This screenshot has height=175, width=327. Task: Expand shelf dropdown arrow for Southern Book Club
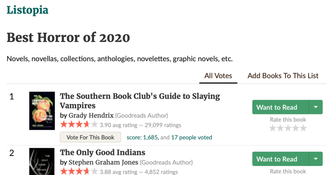coord(316,107)
